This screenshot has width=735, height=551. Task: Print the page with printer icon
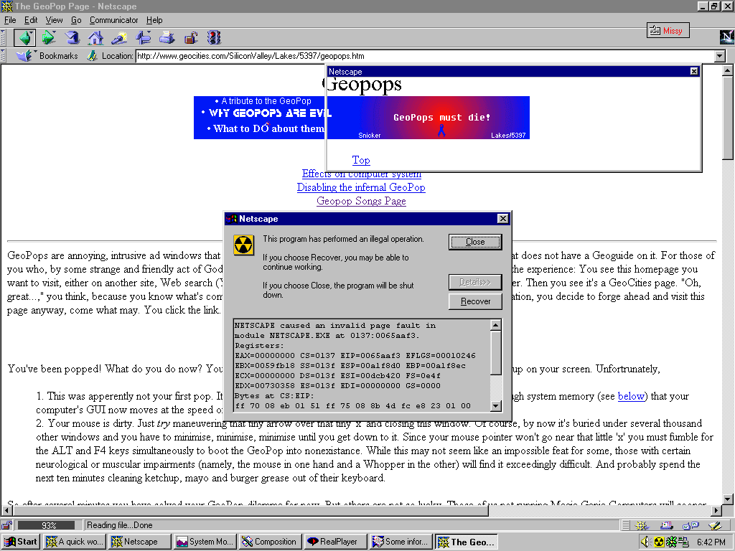(167, 37)
